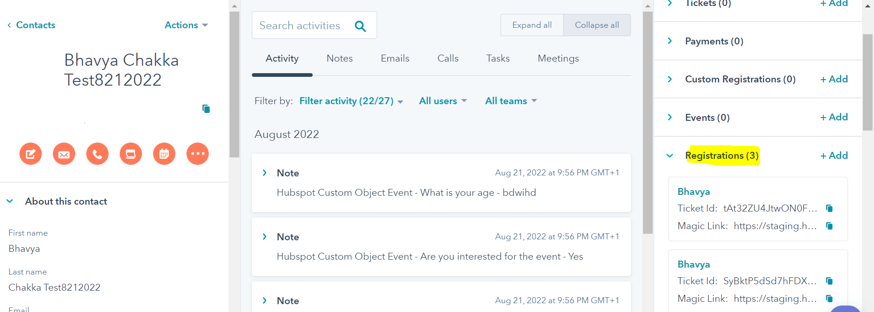Add a new Registration

pyautogui.click(x=834, y=156)
